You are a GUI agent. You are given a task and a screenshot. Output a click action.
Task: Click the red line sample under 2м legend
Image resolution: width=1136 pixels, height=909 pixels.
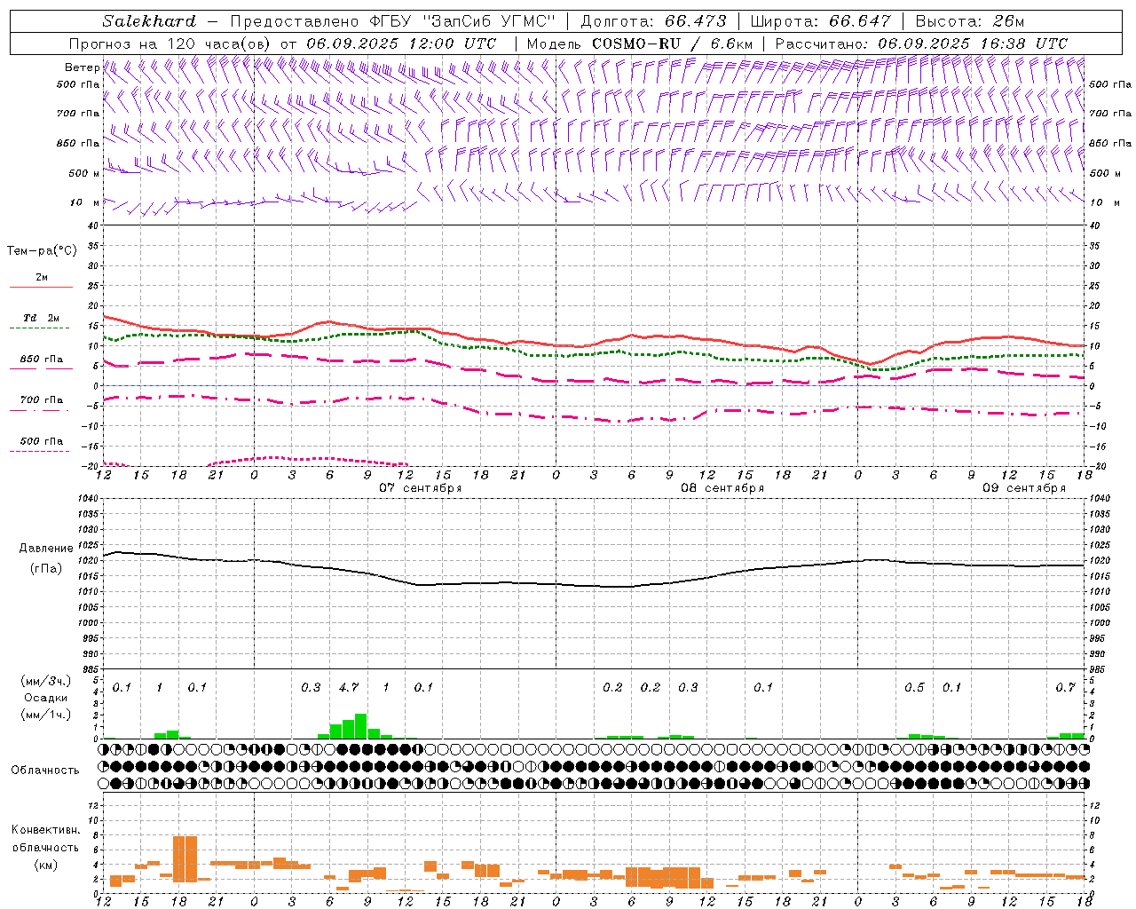[x=42, y=288]
